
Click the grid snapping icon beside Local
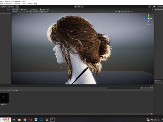pos(17,6)
